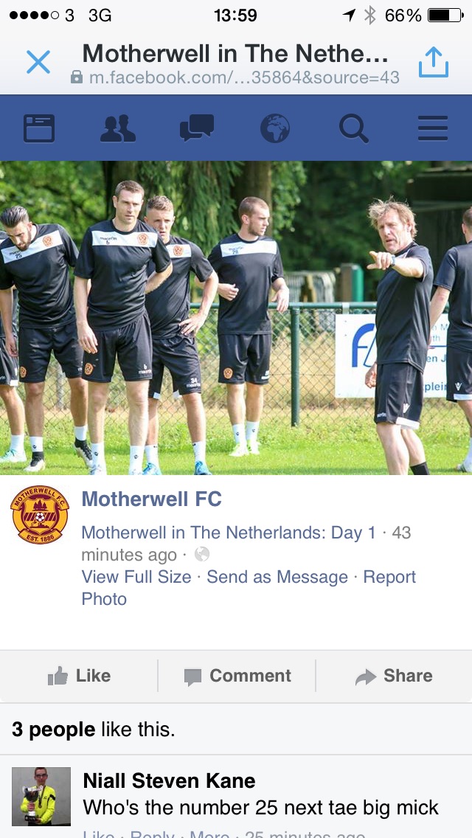Tap the Facebook search magnifier icon
Image resolution: width=472 pixels, height=838 pixels.
pos(354,129)
